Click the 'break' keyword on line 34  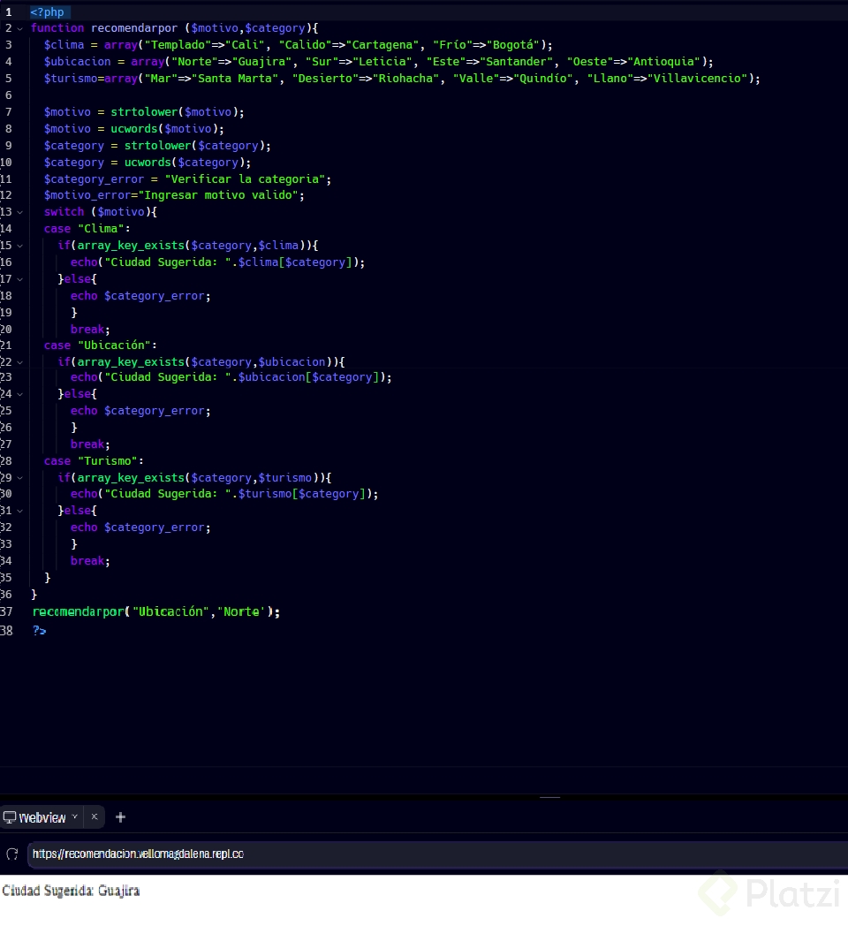pyautogui.click(x=87, y=560)
